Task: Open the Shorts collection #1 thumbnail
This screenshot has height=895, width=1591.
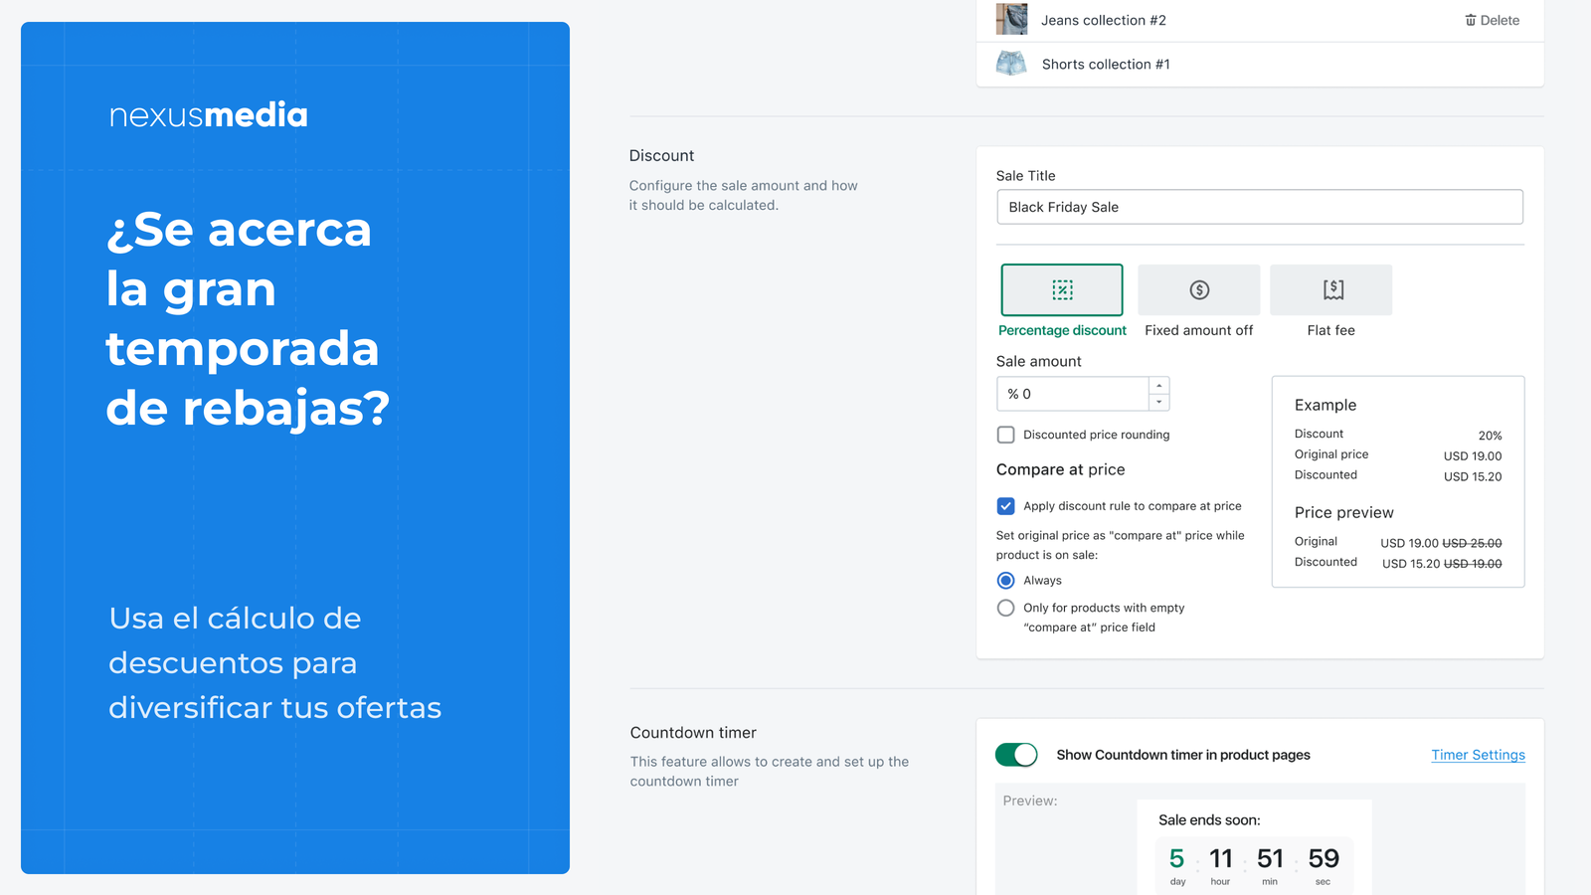Action: 1012,64
